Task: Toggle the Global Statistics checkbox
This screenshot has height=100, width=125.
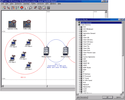Action: [x=80, y=23]
